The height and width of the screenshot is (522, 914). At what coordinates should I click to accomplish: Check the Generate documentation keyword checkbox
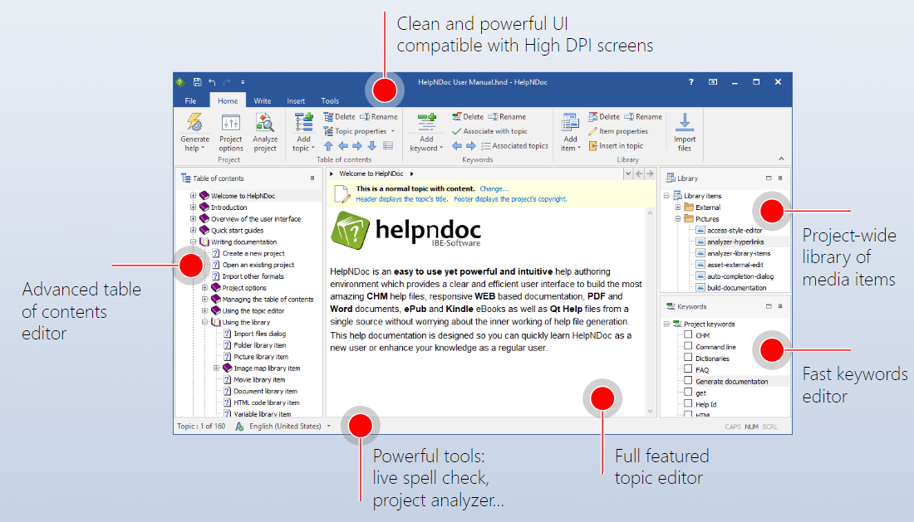[689, 381]
